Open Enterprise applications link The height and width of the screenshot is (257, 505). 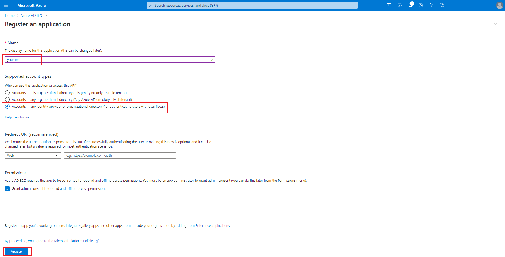(212, 225)
